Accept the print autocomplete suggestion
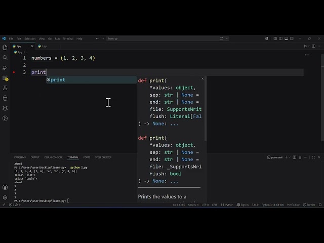This screenshot has height=243, width=324. 91,80
